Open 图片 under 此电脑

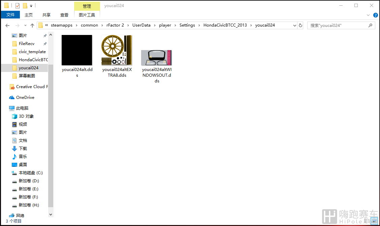coord(23,133)
